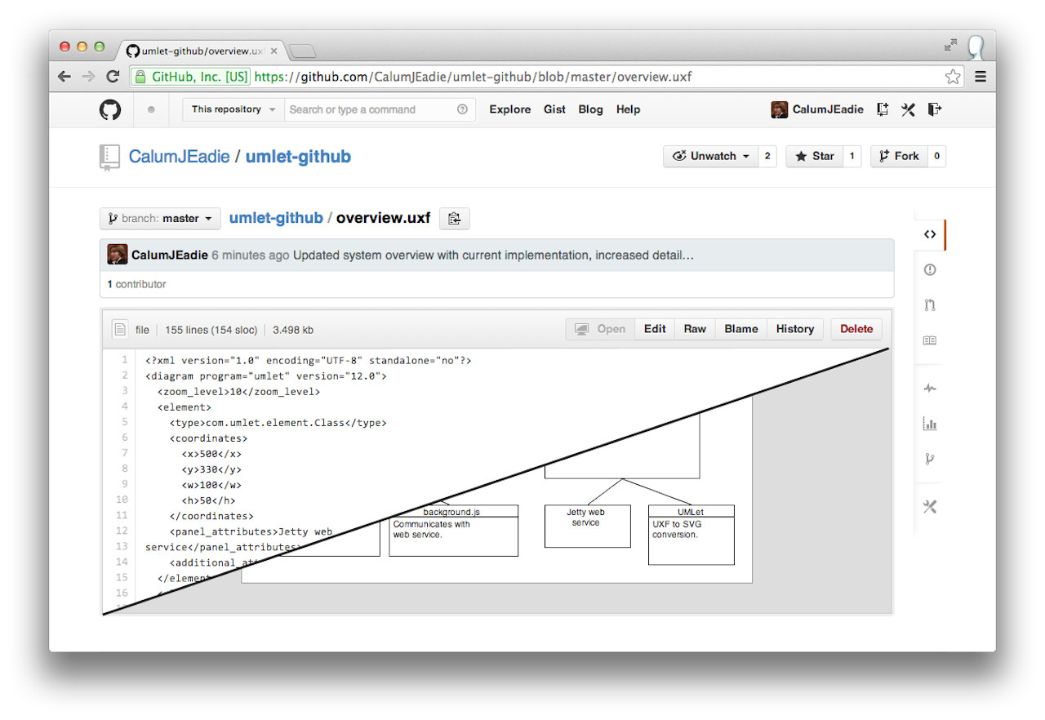Open umlet-github repository title link
Viewport: 1045px width, 720px height.
click(298, 157)
